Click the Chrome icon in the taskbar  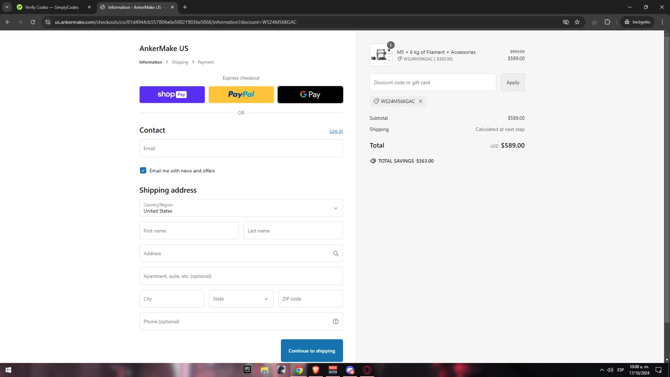[x=299, y=370]
